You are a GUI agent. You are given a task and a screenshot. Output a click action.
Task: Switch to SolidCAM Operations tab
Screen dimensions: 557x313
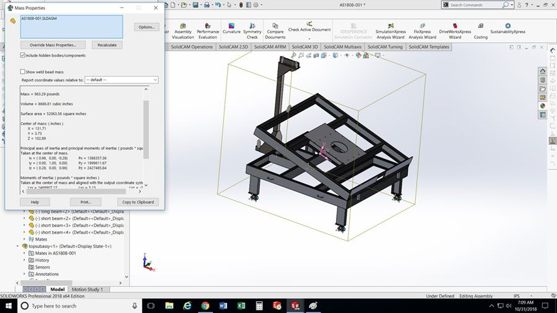point(192,47)
